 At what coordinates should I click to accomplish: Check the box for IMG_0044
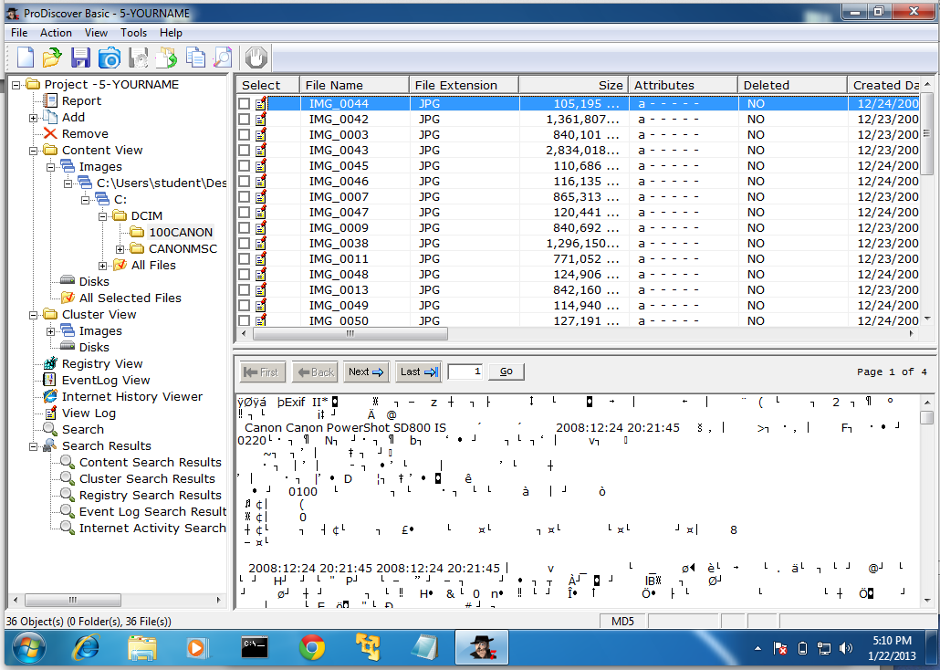pyautogui.click(x=244, y=104)
